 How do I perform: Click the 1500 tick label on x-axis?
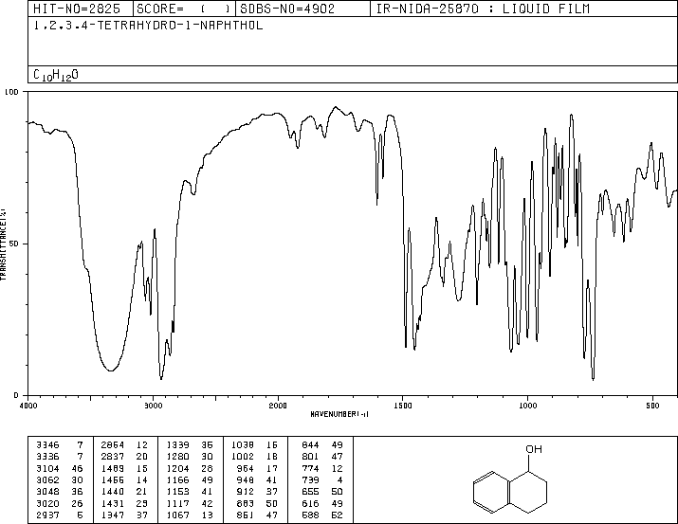(x=403, y=406)
